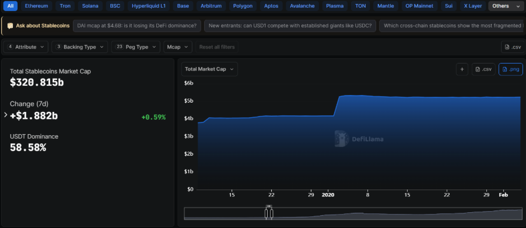Click the $320.815b market cap value
Screen dimensions: 526x228
click(37, 82)
